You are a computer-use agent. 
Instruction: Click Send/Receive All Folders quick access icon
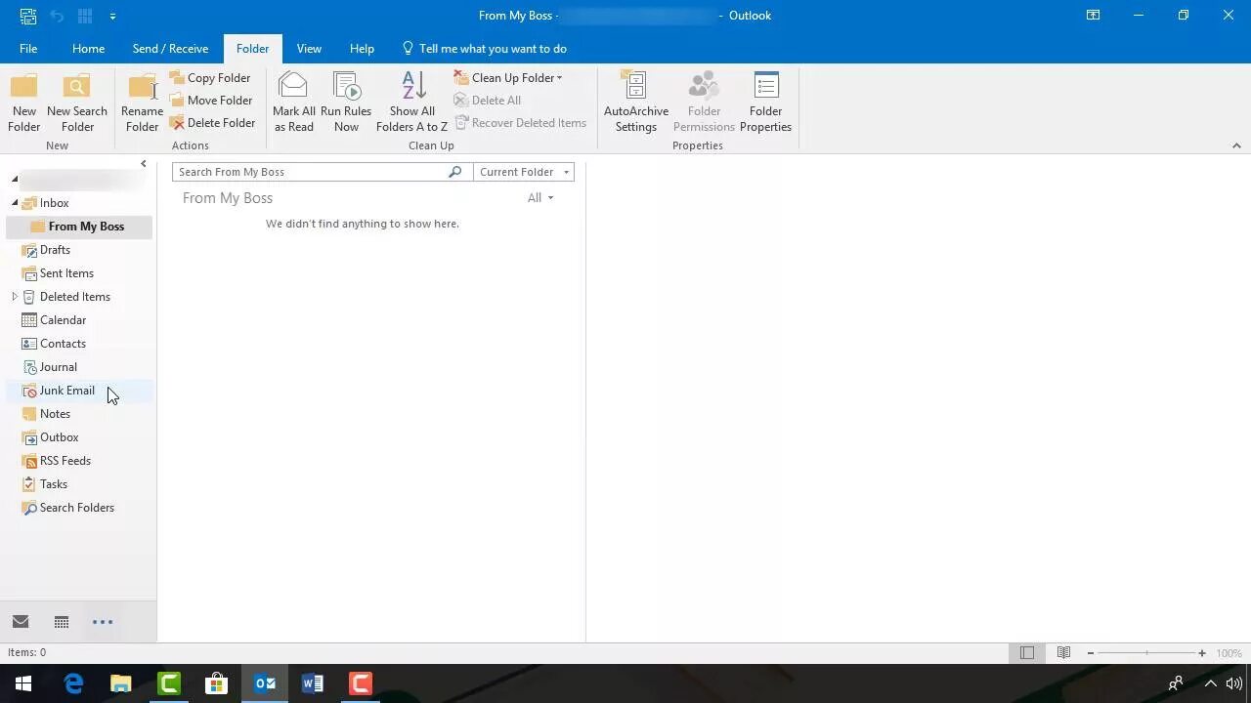(x=28, y=16)
